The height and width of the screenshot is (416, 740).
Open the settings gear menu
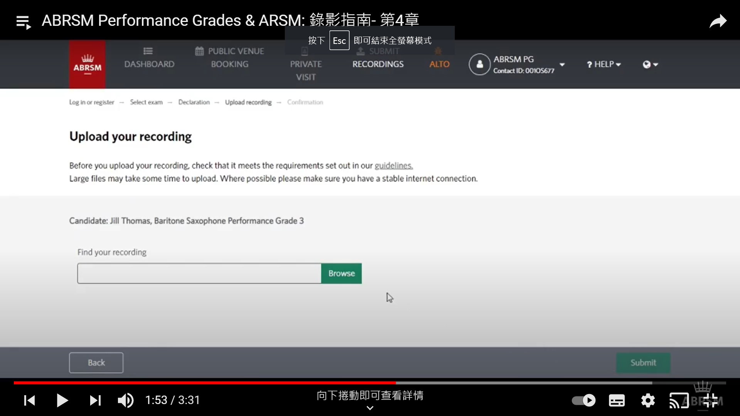click(x=648, y=400)
